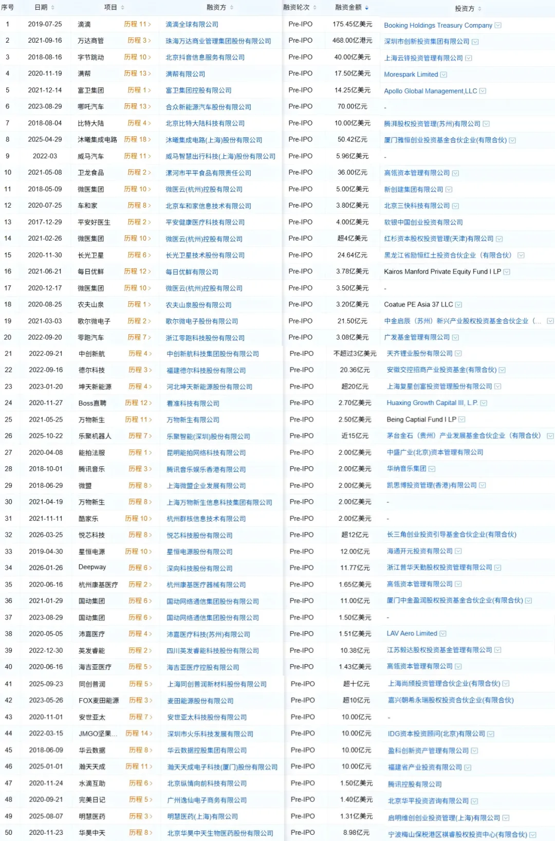Open company link 北京华昊中天生物医药股份有限公司
Screen dimensions: 555x841
[220, 833]
